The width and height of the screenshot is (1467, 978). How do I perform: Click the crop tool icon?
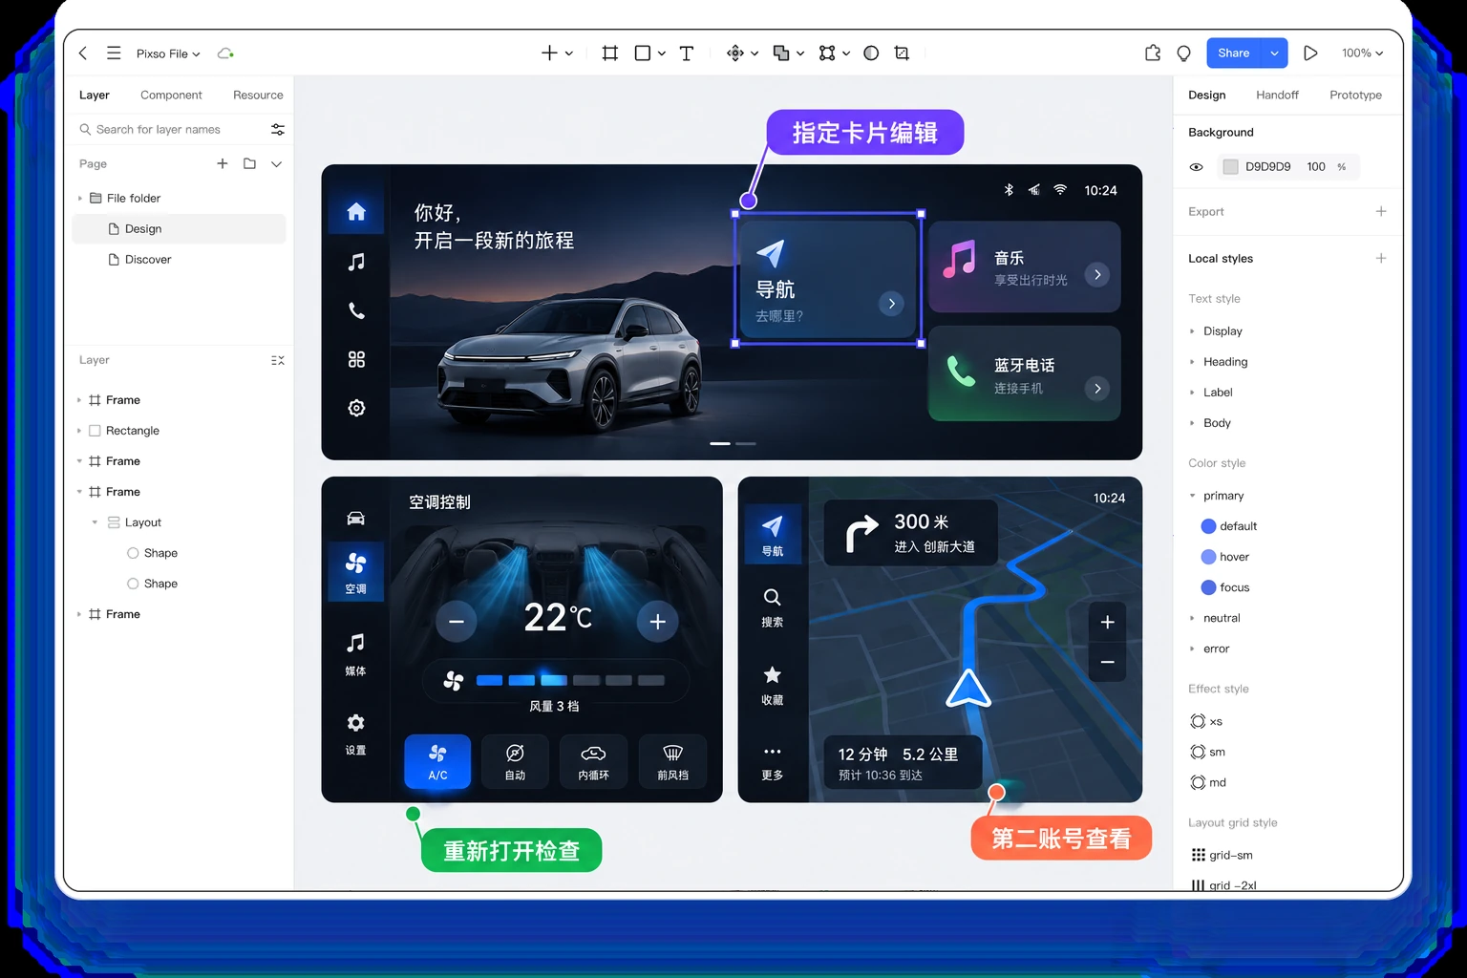pos(902,53)
